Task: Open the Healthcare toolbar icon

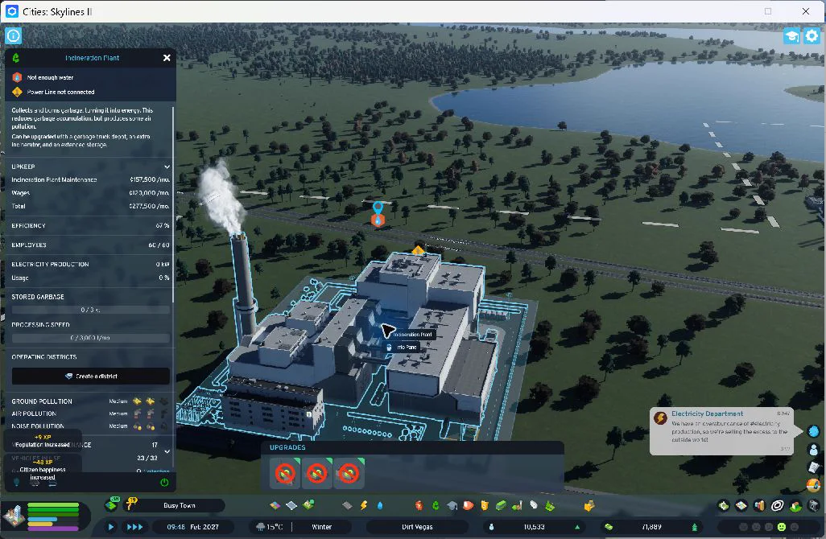Action: click(x=419, y=505)
